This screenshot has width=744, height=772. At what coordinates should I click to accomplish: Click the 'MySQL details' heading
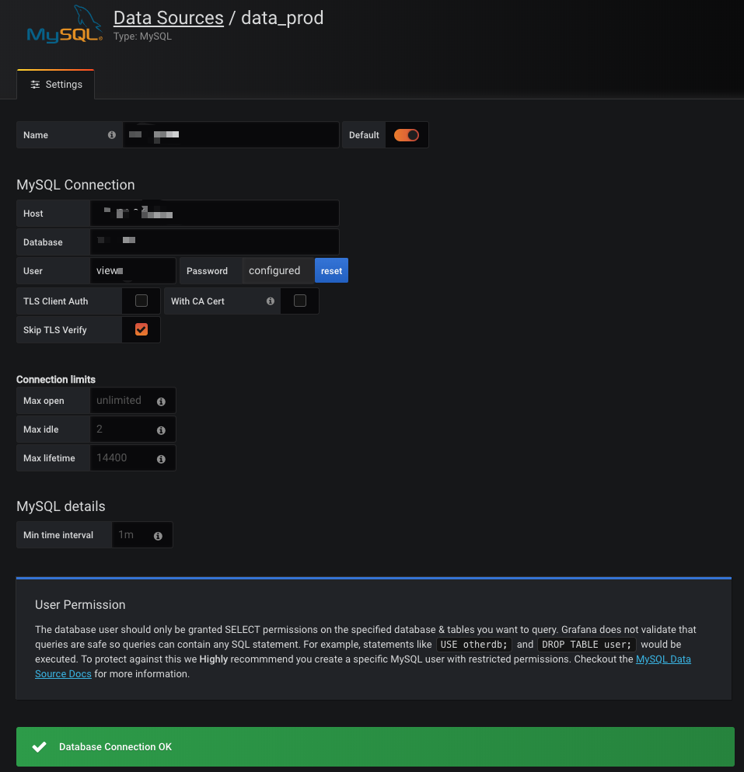[61, 506]
